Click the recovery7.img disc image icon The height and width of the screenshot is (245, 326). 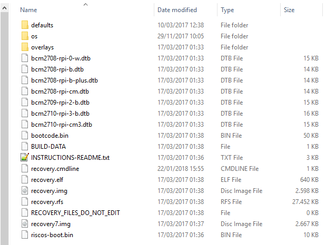pos(25,224)
